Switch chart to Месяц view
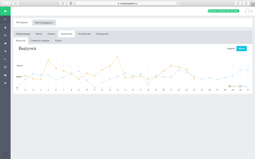 pyautogui.click(x=242, y=49)
